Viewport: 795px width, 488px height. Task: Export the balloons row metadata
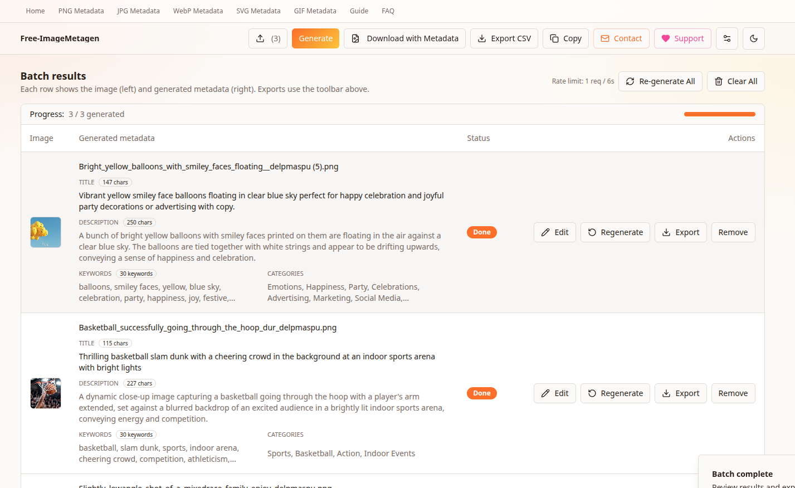click(x=681, y=232)
